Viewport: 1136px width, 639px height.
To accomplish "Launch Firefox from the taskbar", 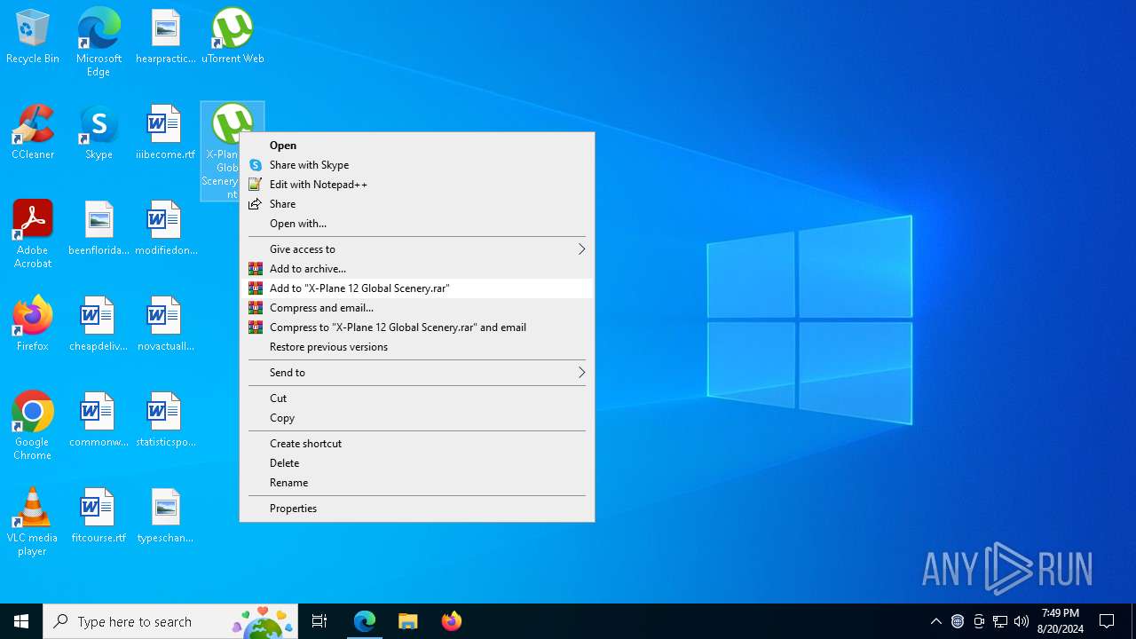I will point(451,621).
